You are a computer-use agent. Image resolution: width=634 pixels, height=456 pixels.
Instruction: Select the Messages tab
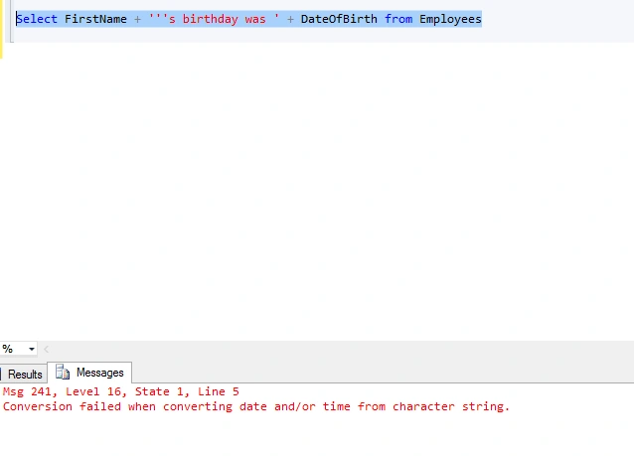pos(89,373)
